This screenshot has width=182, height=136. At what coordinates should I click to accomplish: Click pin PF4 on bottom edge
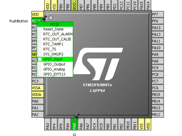click(x=54, y=124)
